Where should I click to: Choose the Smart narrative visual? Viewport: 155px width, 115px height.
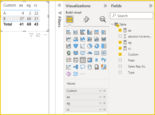tap(90, 67)
